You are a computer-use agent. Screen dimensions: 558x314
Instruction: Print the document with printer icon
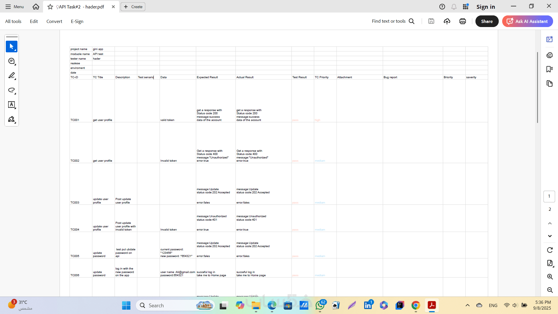click(x=463, y=21)
